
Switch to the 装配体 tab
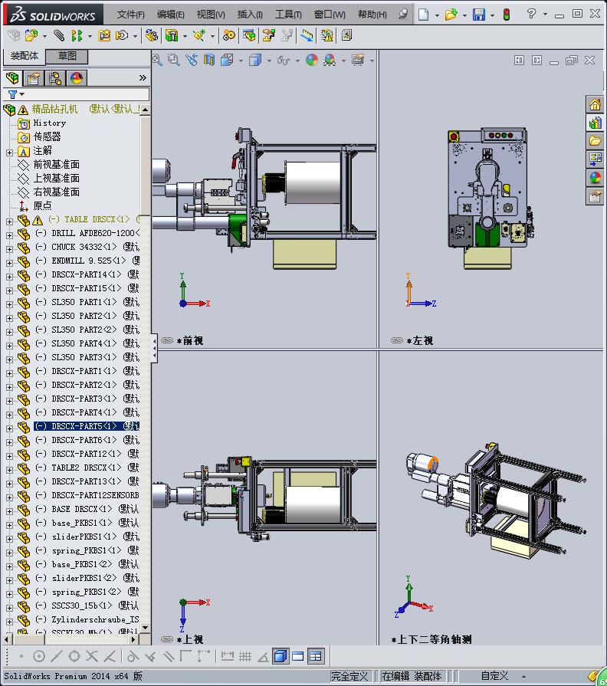[25, 56]
